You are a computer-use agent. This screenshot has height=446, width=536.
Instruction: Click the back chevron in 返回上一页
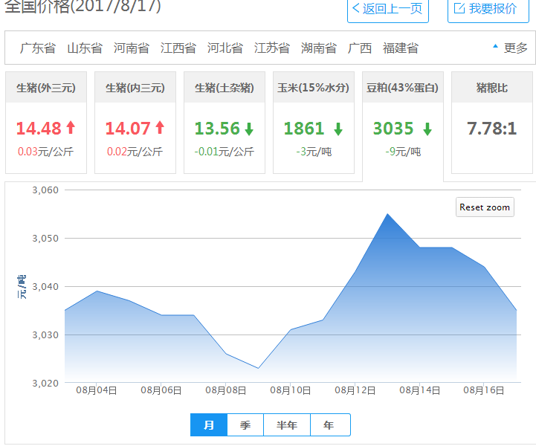[356, 8]
